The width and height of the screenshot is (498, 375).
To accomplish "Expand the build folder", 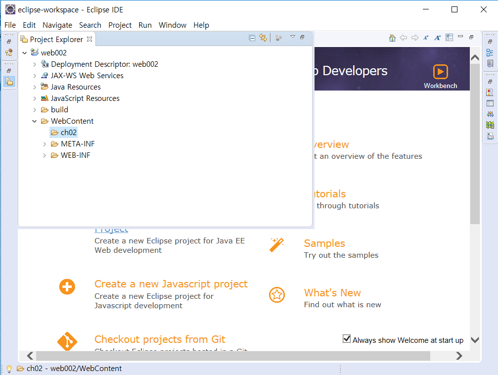I will coord(35,110).
